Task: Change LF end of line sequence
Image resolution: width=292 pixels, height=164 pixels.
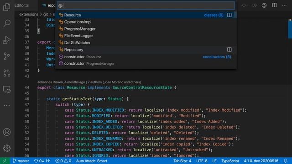Action: click(214, 161)
